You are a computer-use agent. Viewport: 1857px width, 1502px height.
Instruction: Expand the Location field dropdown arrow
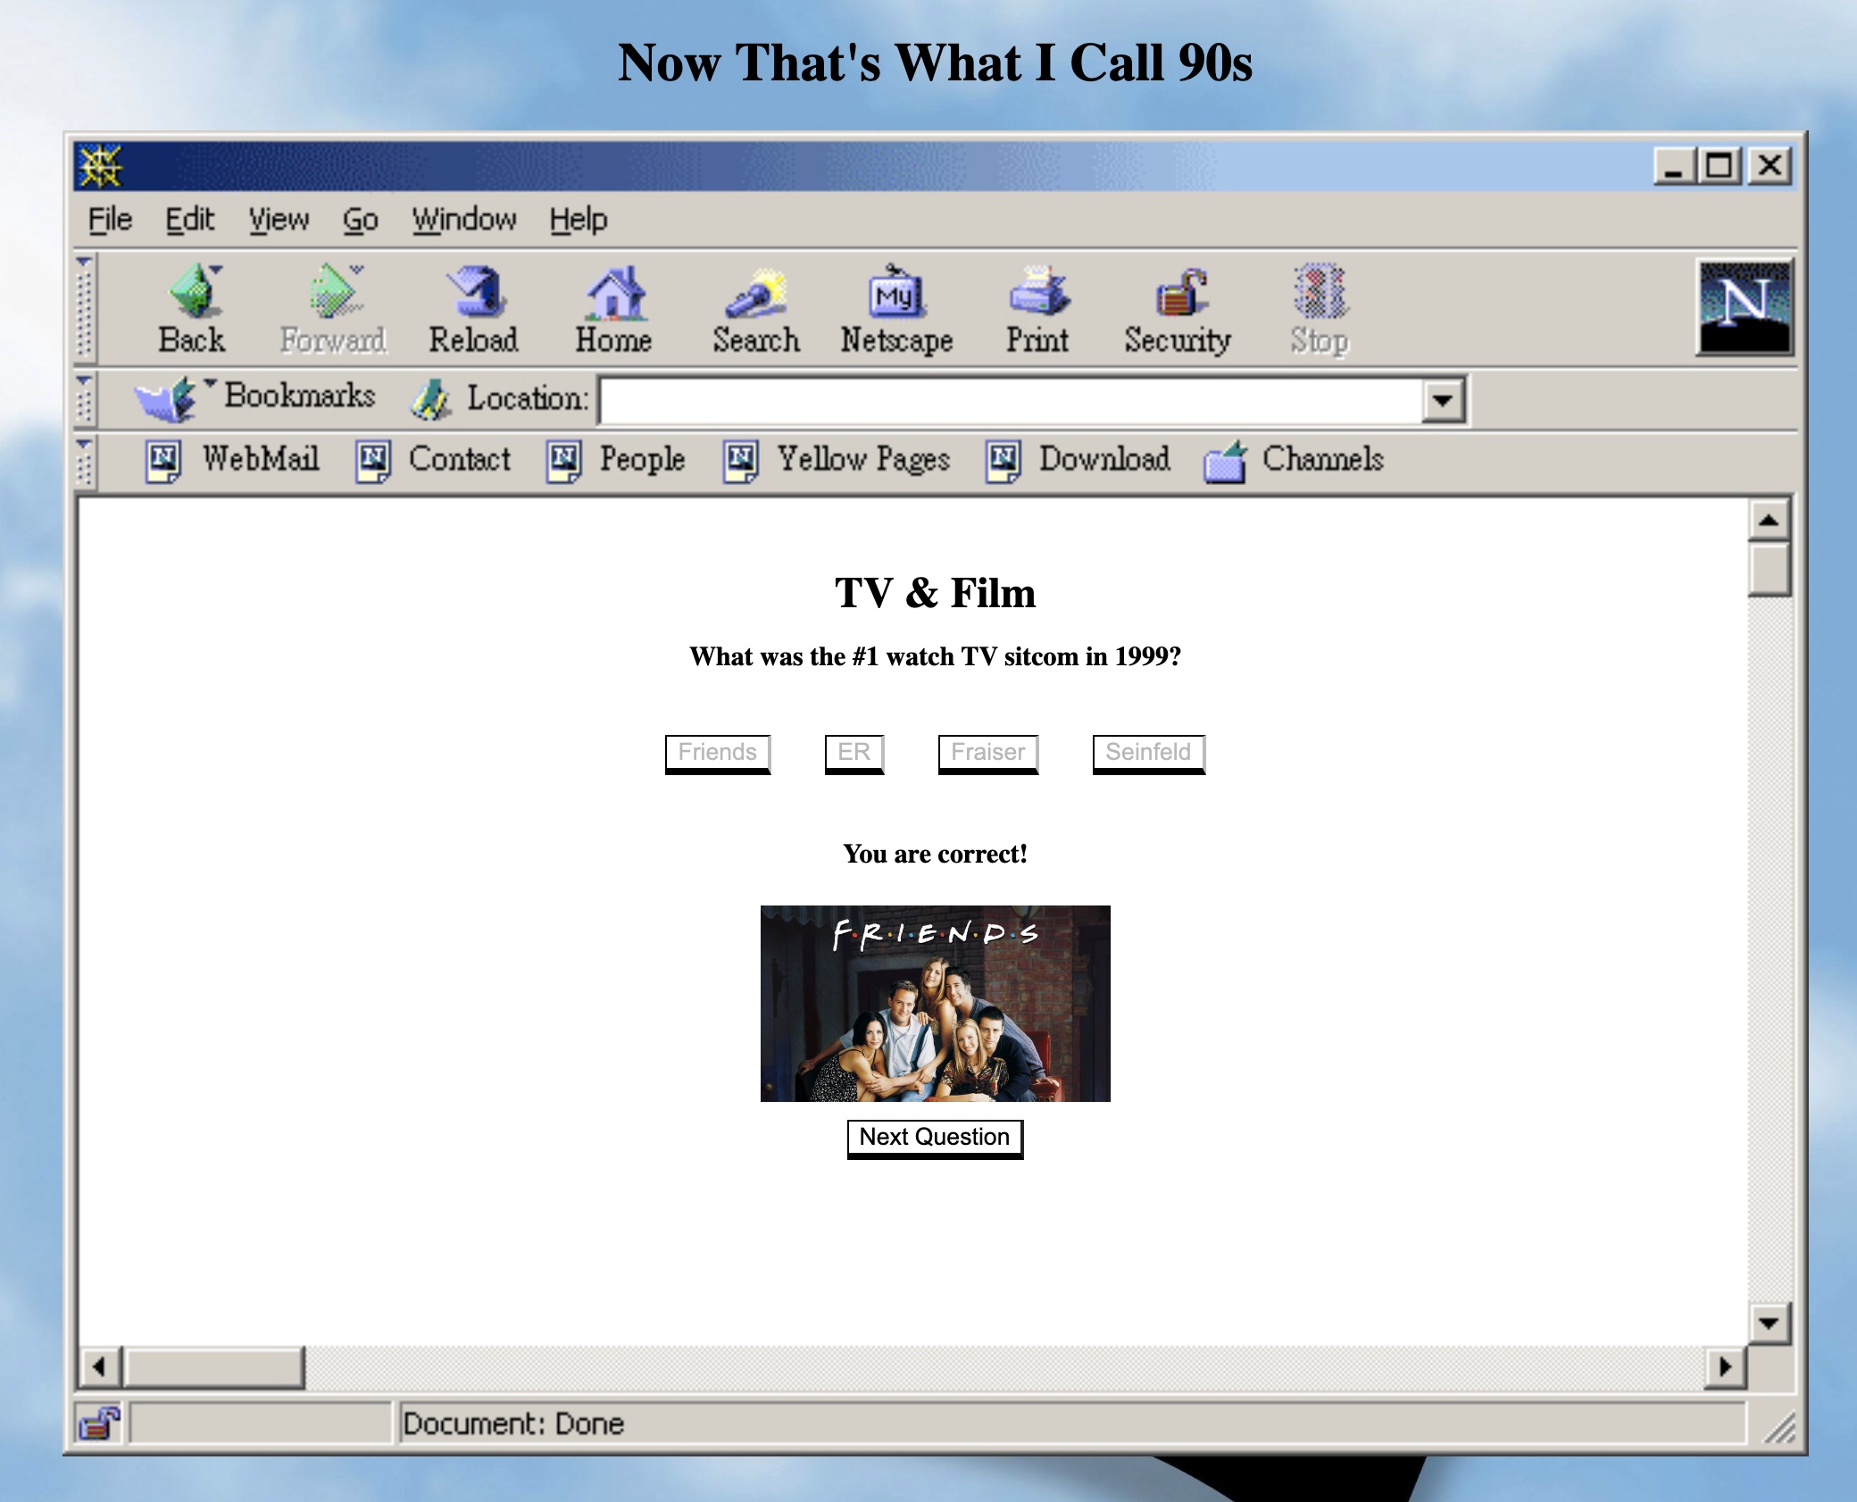click(1443, 400)
